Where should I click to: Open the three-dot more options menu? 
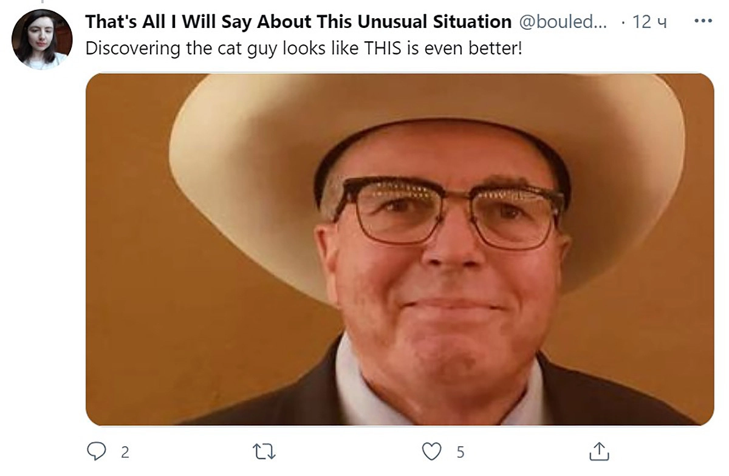703,21
